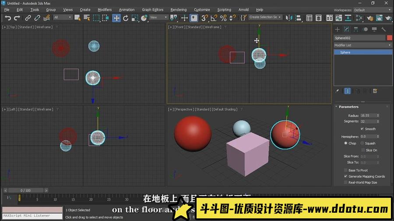Click the Mirror tool icon
394x221 pixels.
click(289, 18)
